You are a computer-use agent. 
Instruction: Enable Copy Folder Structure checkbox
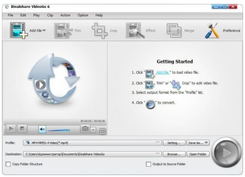pyautogui.click(x=8, y=164)
